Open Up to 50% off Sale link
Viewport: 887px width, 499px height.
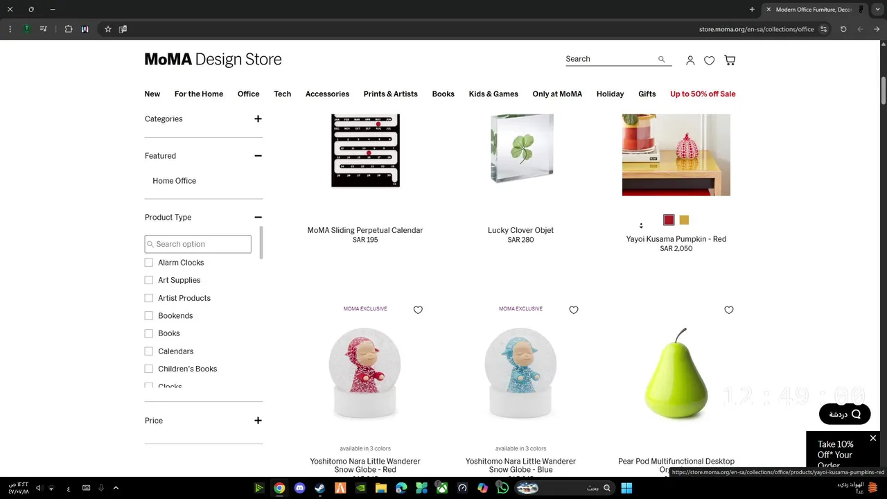coord(703,94)
